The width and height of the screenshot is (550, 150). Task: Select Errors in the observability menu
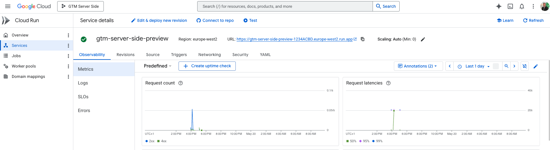[104, 111]
